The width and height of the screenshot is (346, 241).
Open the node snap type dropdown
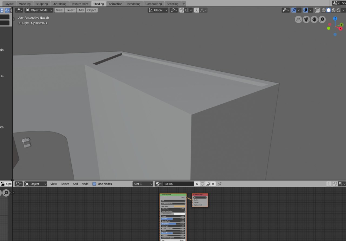(x=342, y=184)
